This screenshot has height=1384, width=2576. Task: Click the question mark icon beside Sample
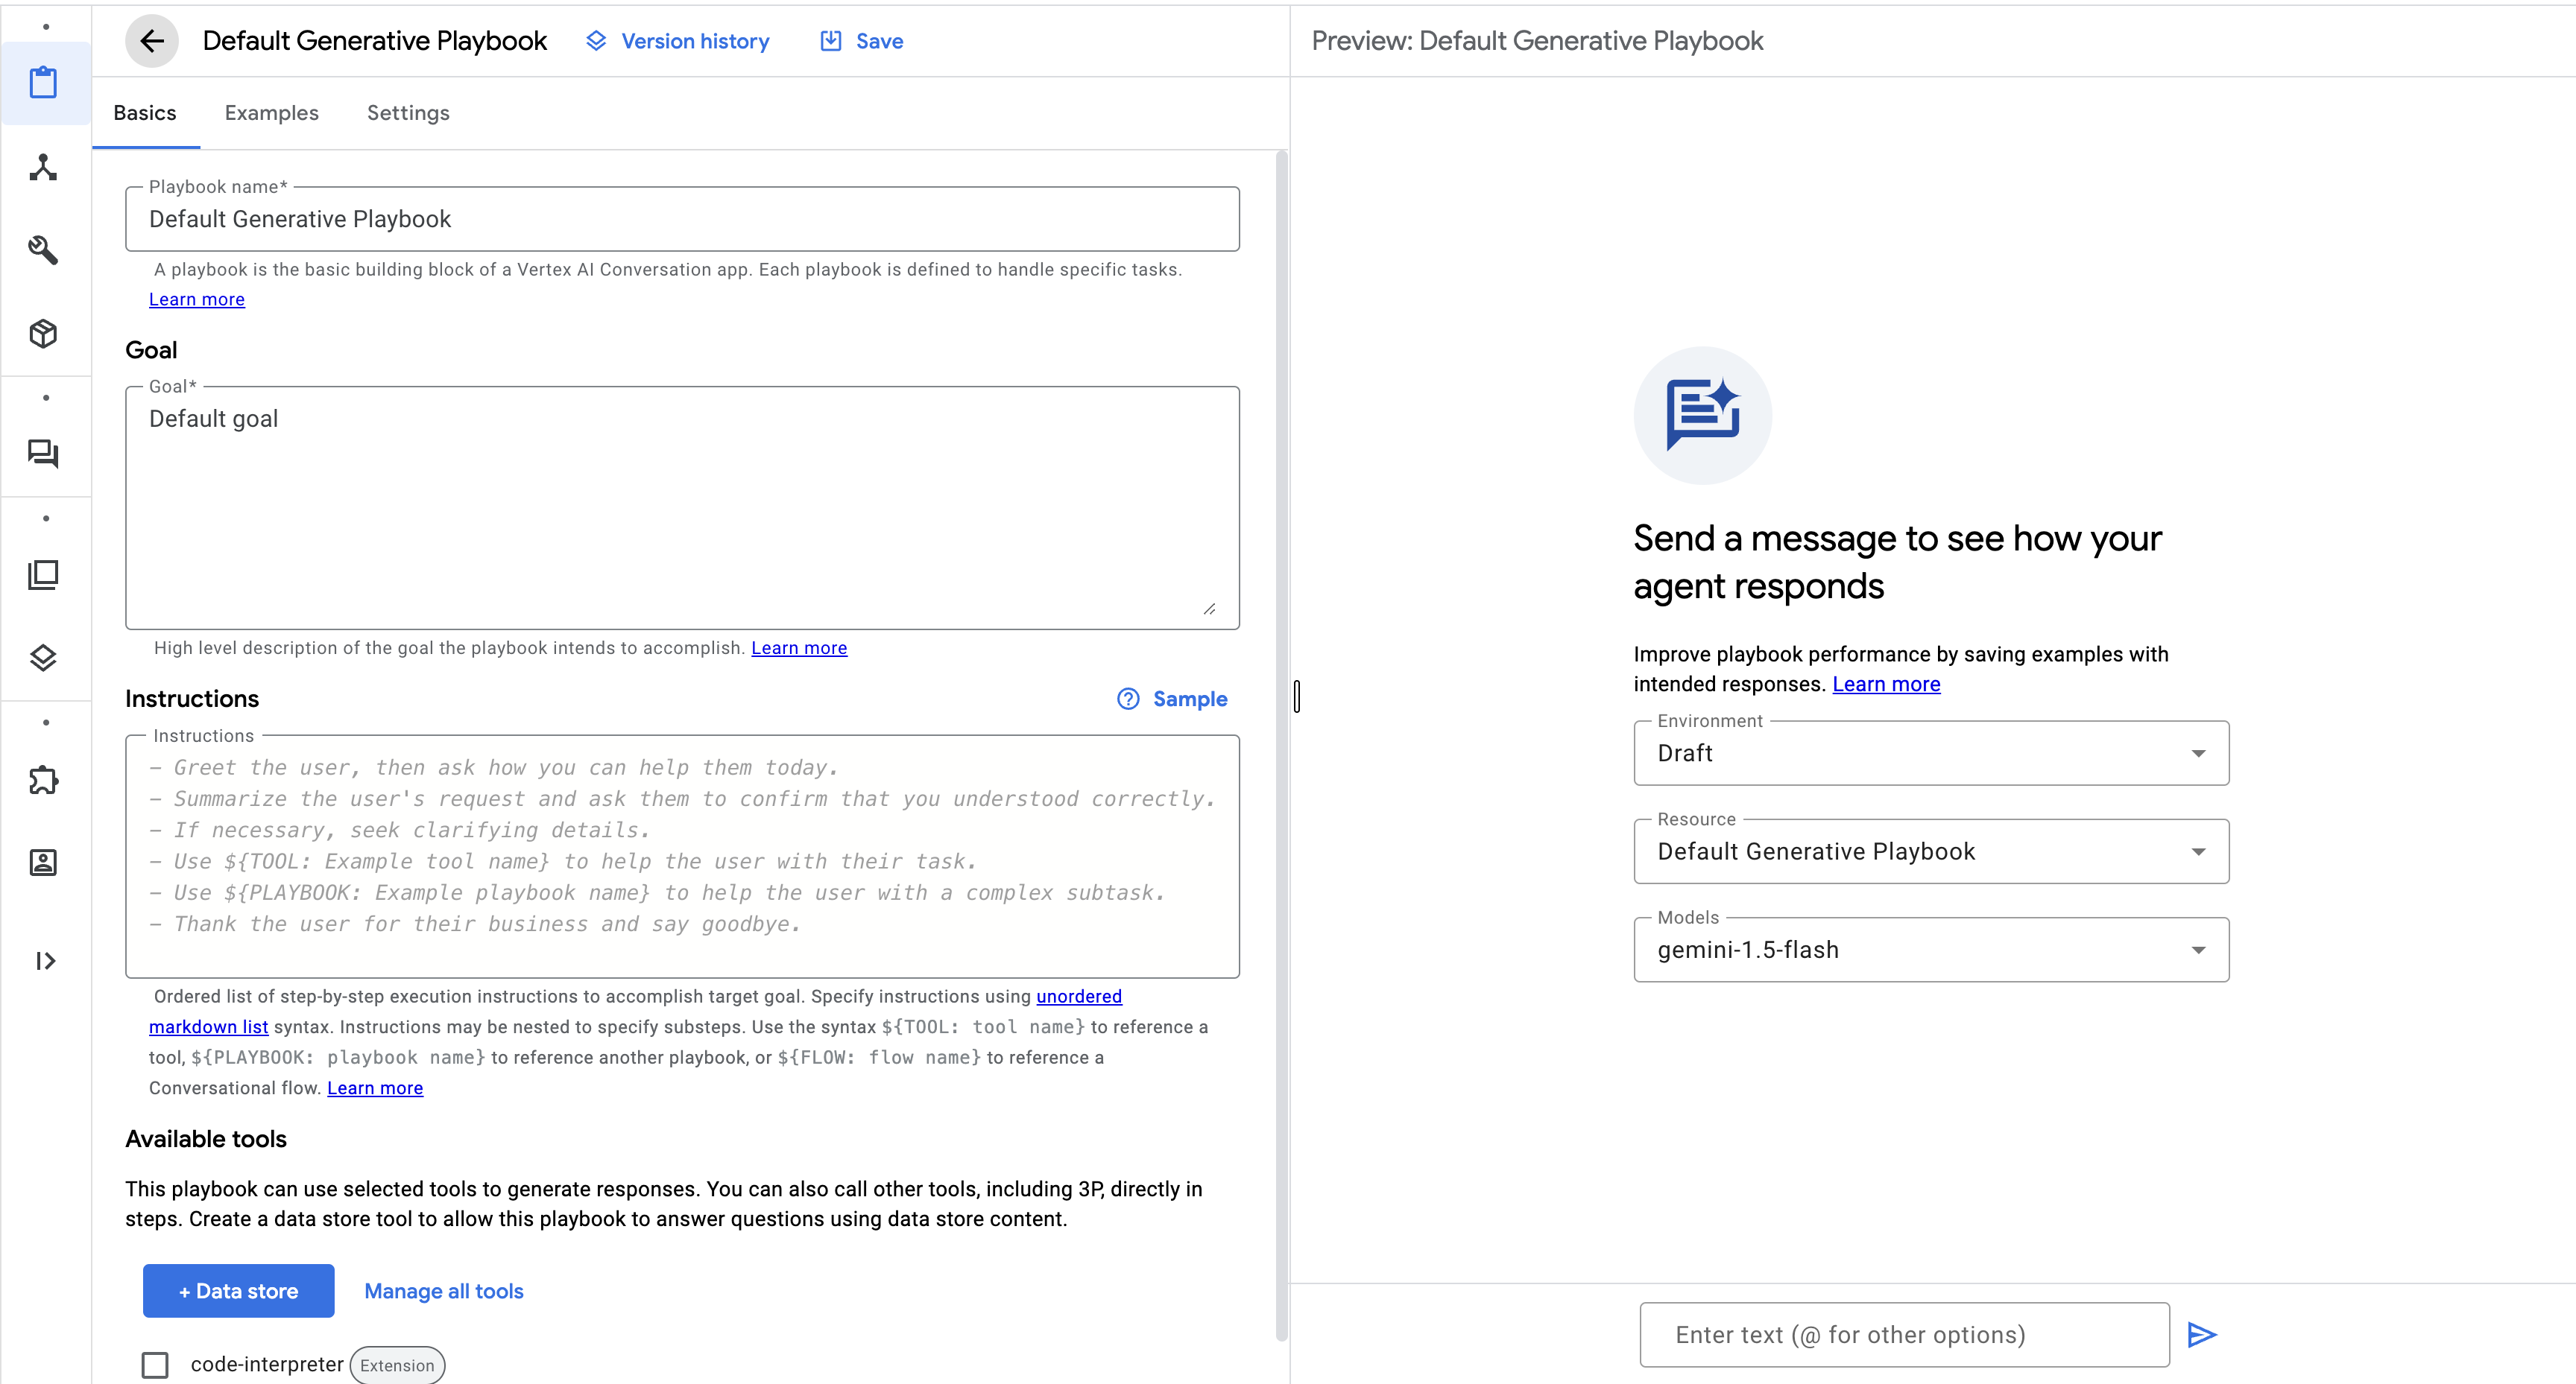coord(1128,699)
